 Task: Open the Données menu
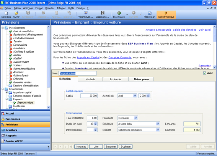click(x=50, y=8)
